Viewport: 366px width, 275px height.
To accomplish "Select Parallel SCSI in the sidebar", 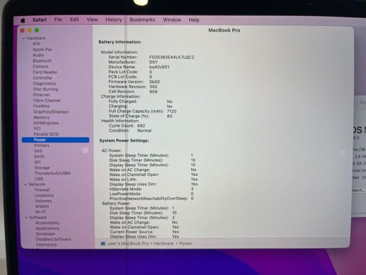I will pyautogui.click(x=46, y=134).
